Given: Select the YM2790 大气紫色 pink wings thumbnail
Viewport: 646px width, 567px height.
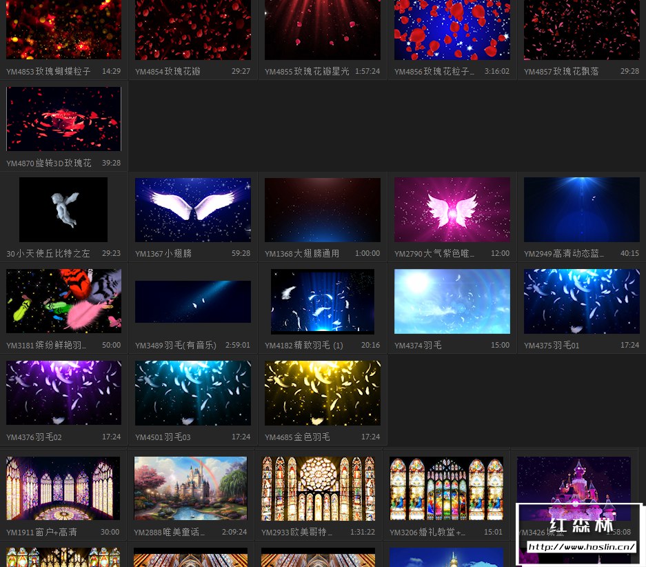Looking at the screenshot, I should (452, 210).
